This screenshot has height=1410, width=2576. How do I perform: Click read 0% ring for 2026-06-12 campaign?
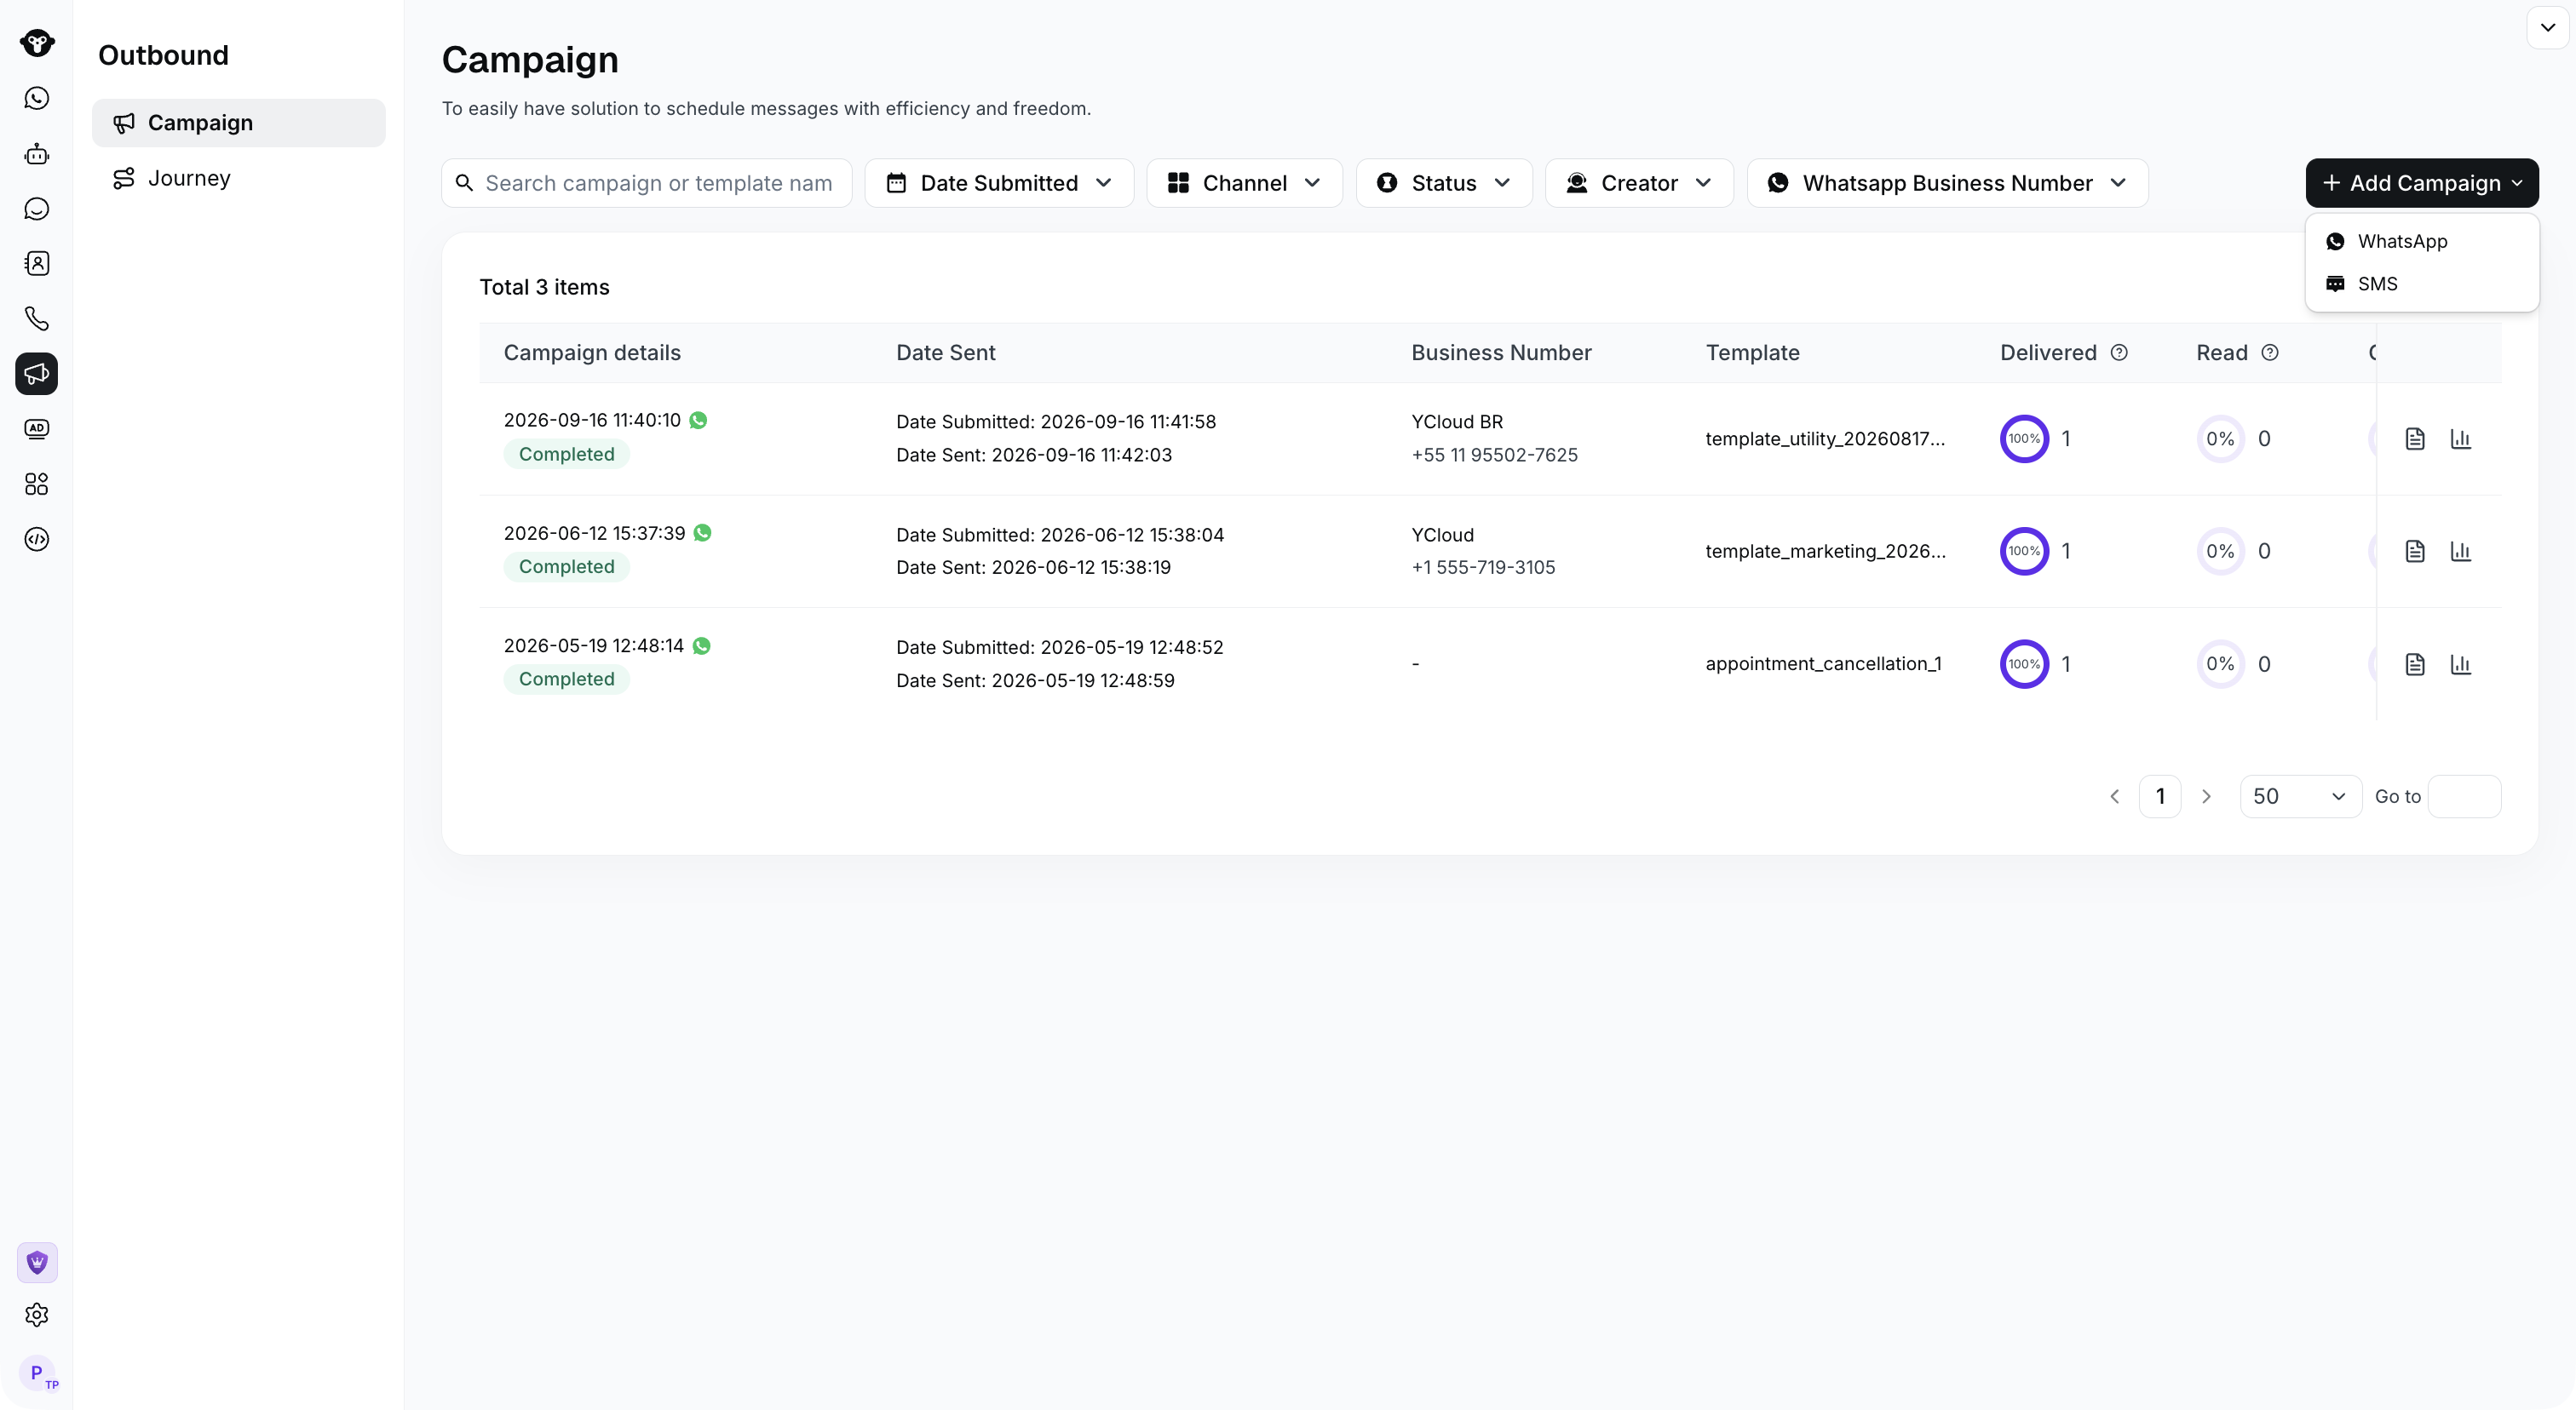pyautogui.click(x=2220, y=552)
